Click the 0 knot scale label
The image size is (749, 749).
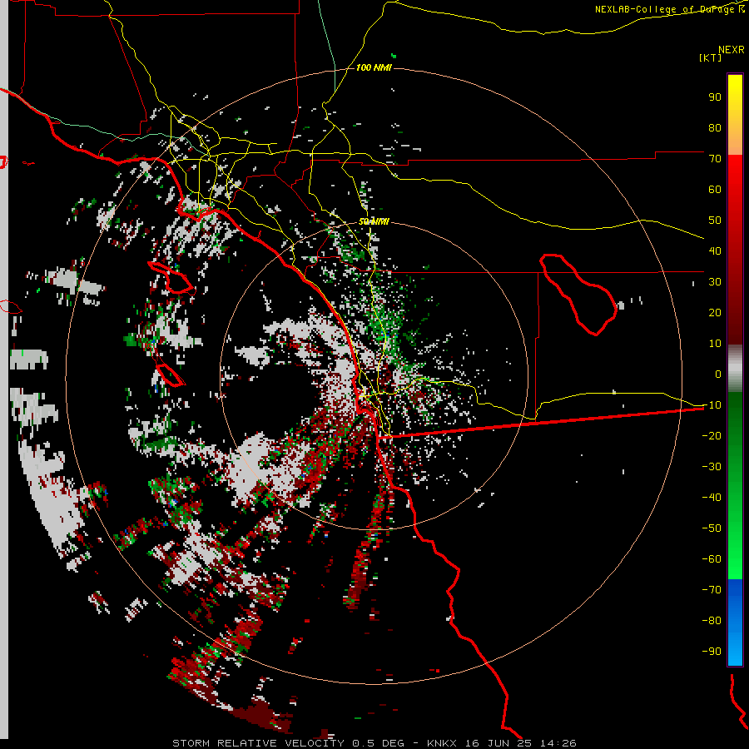point(718,374)
